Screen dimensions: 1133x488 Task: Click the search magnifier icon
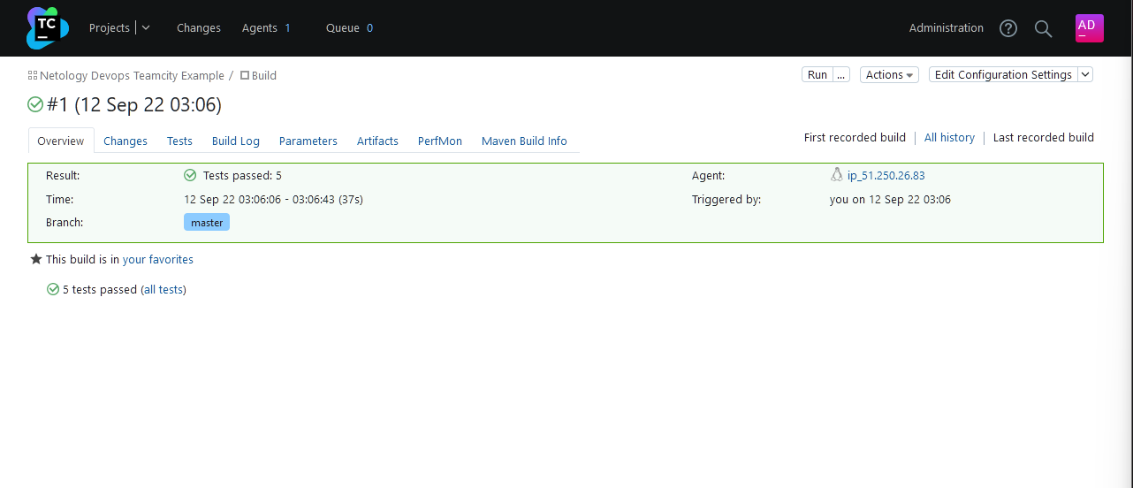tap(1043, 28)
